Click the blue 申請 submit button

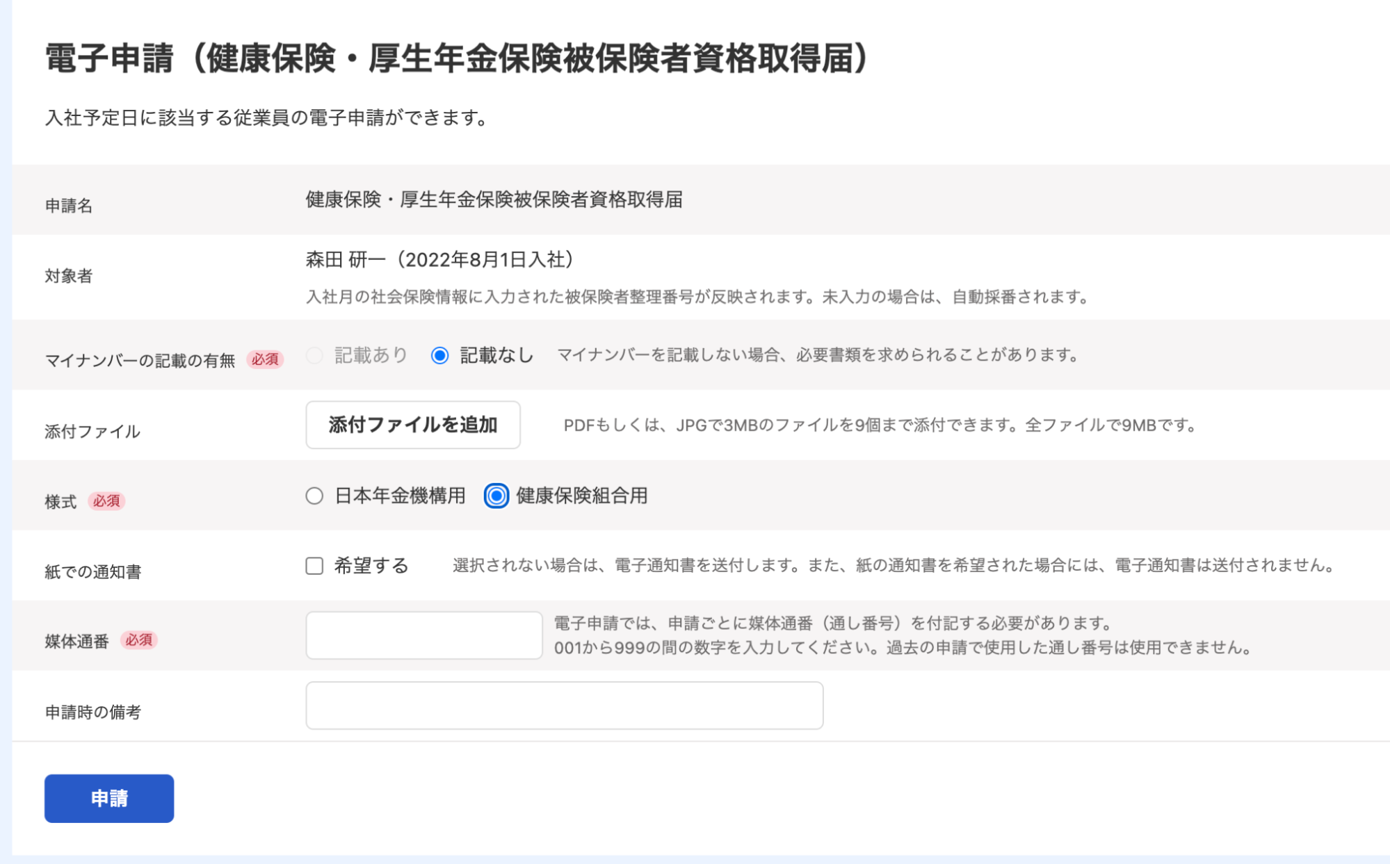[x=108, y=798]
